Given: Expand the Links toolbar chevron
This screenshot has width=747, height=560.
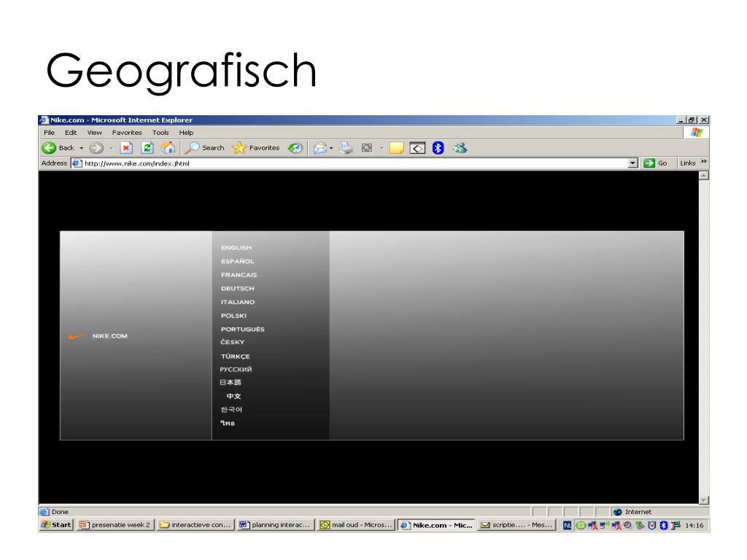Looking at the screenshot, I should coord(704,162).
